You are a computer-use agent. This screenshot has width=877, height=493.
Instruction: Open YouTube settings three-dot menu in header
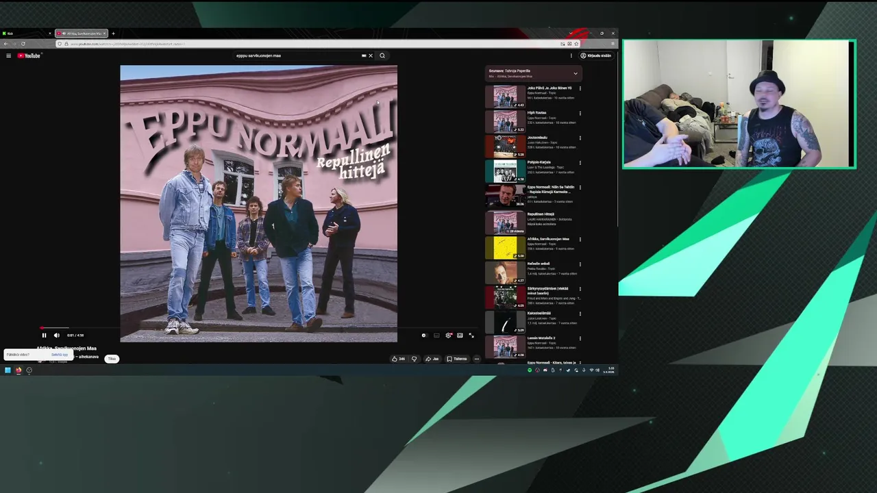click(x=571, y=55)
